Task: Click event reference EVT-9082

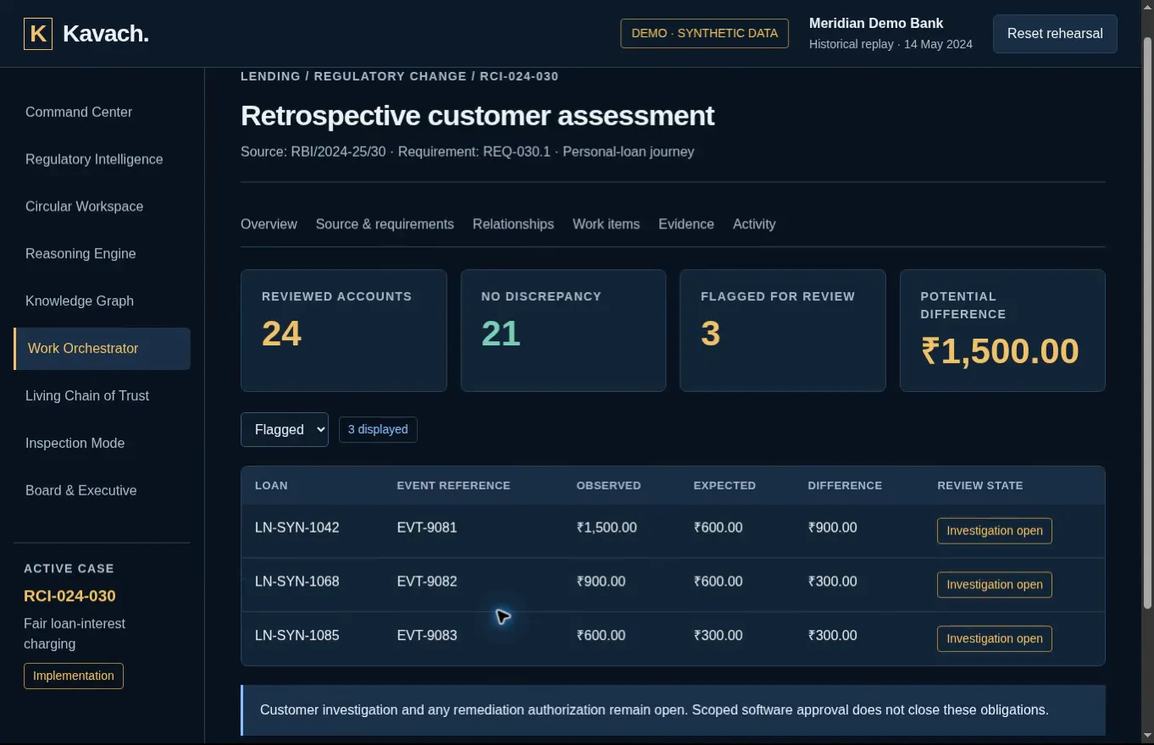Action: 427,582
